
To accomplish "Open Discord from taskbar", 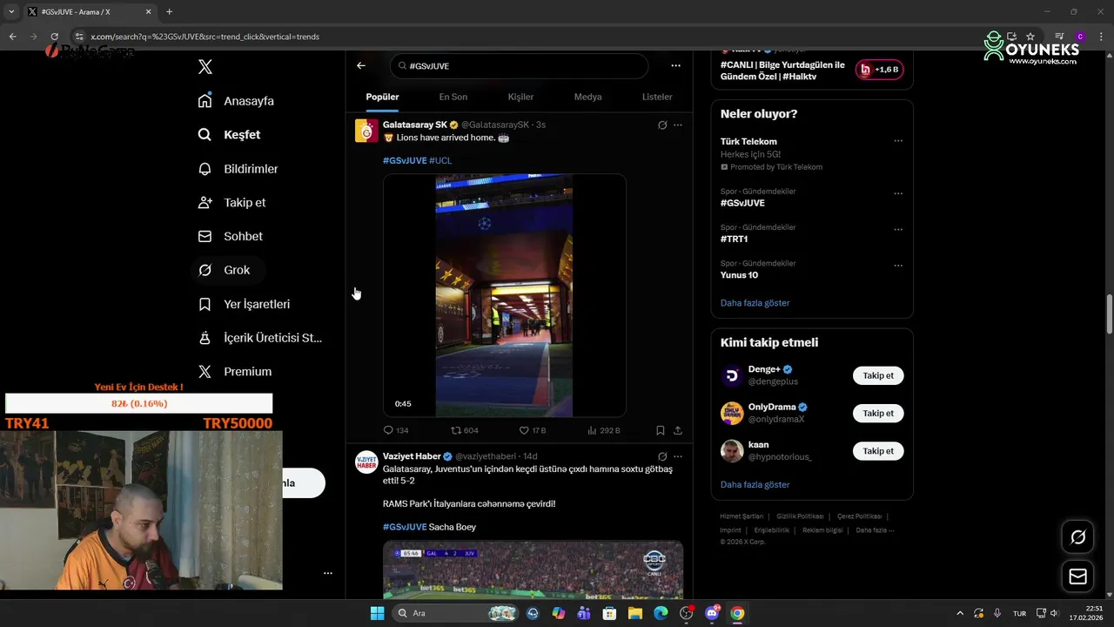I will (x=712, y=613).
